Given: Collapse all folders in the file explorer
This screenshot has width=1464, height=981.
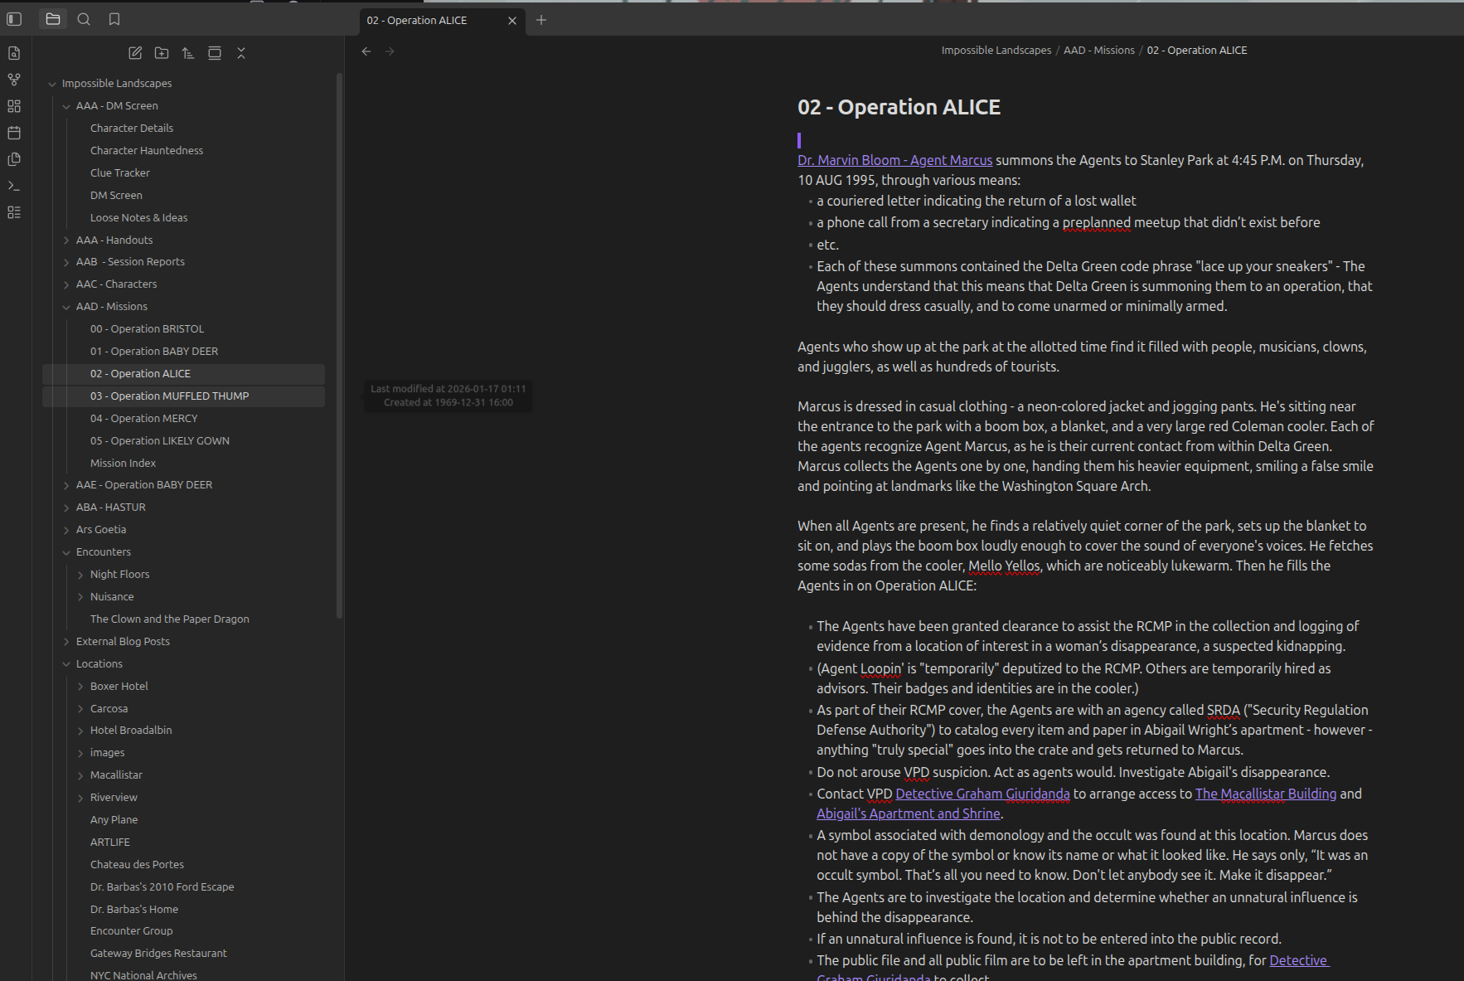Looking at the screenshot, I should pos(241,53).
